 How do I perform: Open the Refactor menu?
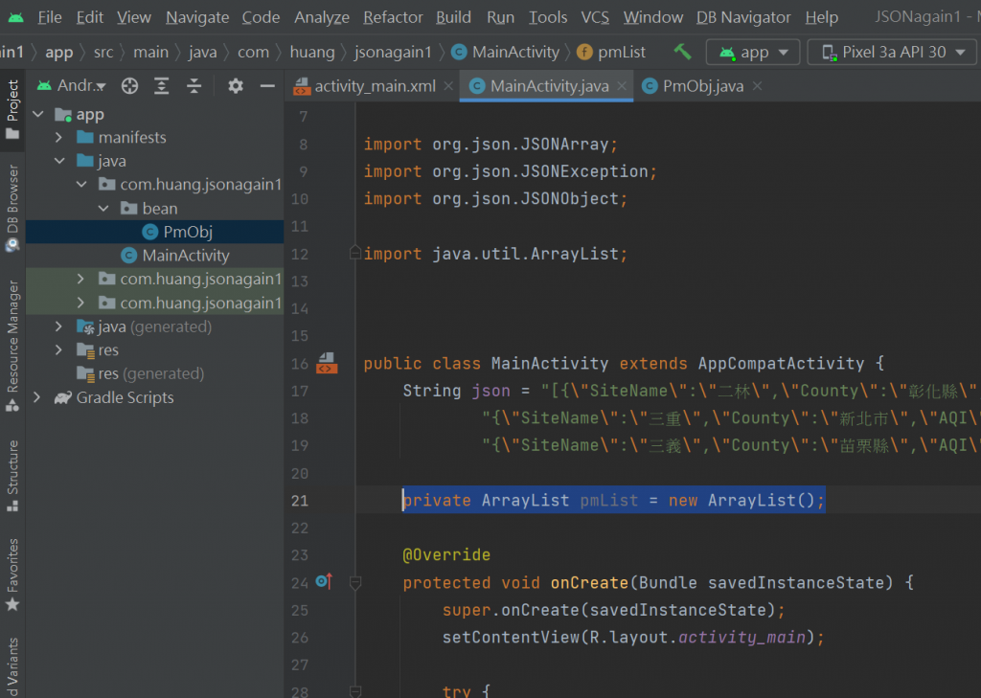click(x=393, y=17)
